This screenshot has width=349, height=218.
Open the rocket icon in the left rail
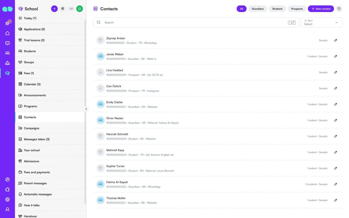click(8, 23)
